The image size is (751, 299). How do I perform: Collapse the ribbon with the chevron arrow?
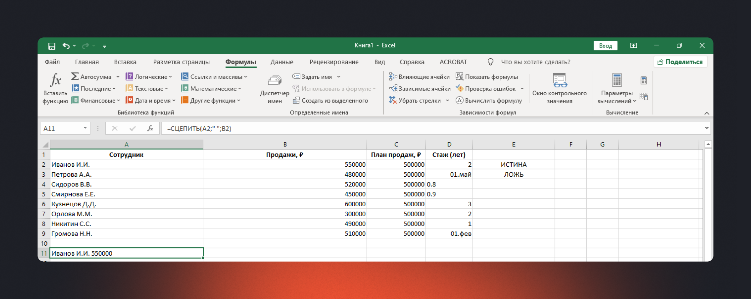tap(707, 113)
